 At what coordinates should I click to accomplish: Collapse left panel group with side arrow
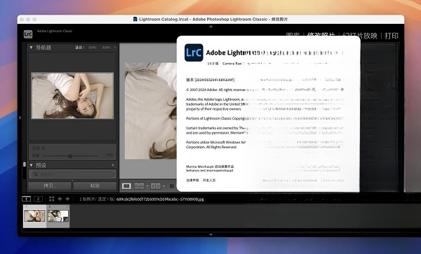[20, 118]
